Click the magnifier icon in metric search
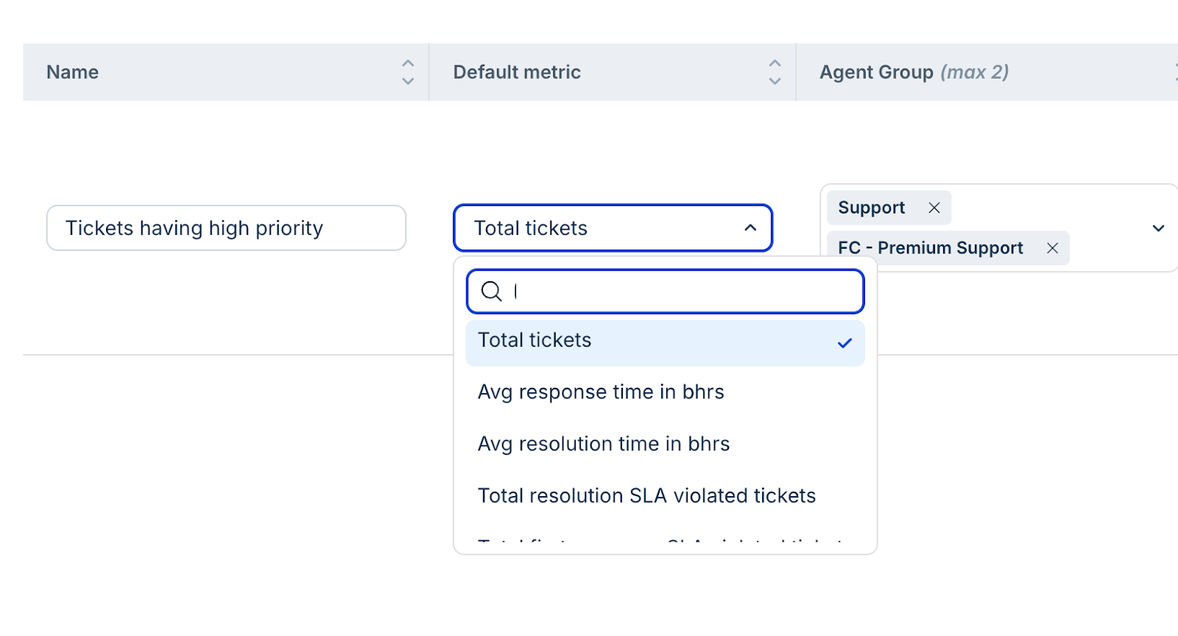 pyautogui.click(x=491, y=291)
